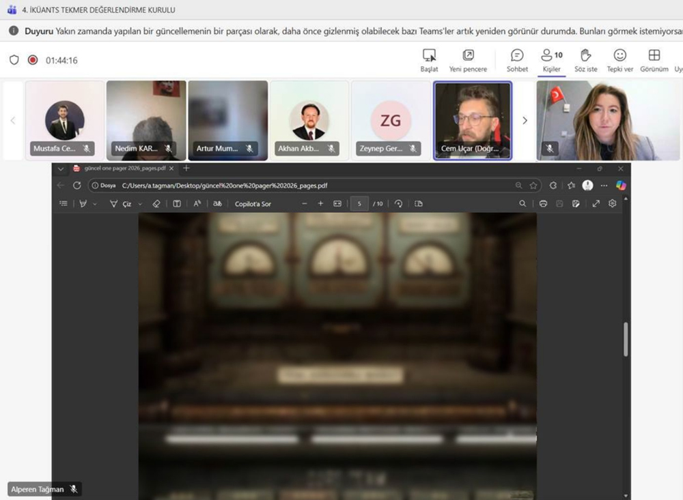Pop out meeting with Yeni pencere
Screen dimensions: 683x500
[x=468, y=59]
